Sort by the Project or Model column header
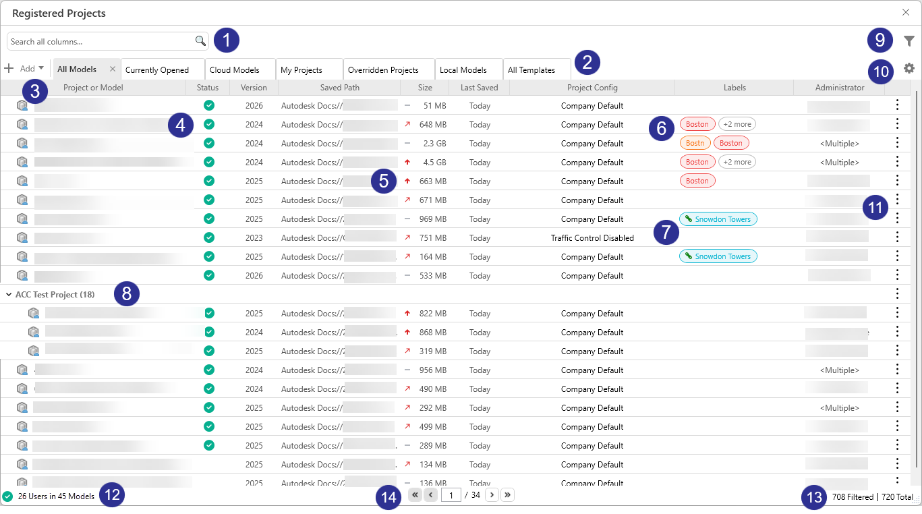922x514 pixels. pyautogui.click(x=93, y=88)
